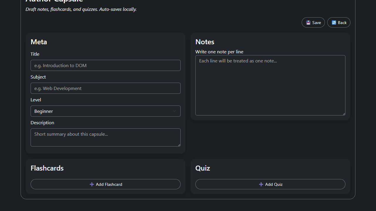Click the plus icon beside Add Flashcard
The height and width of the screenshot is (211, 376).
click(92, 184)
